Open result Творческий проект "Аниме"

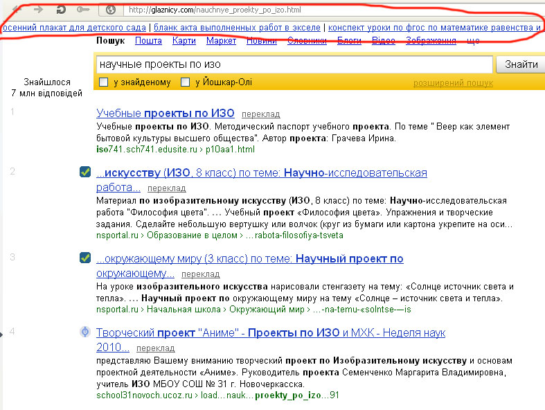point(270,333)
